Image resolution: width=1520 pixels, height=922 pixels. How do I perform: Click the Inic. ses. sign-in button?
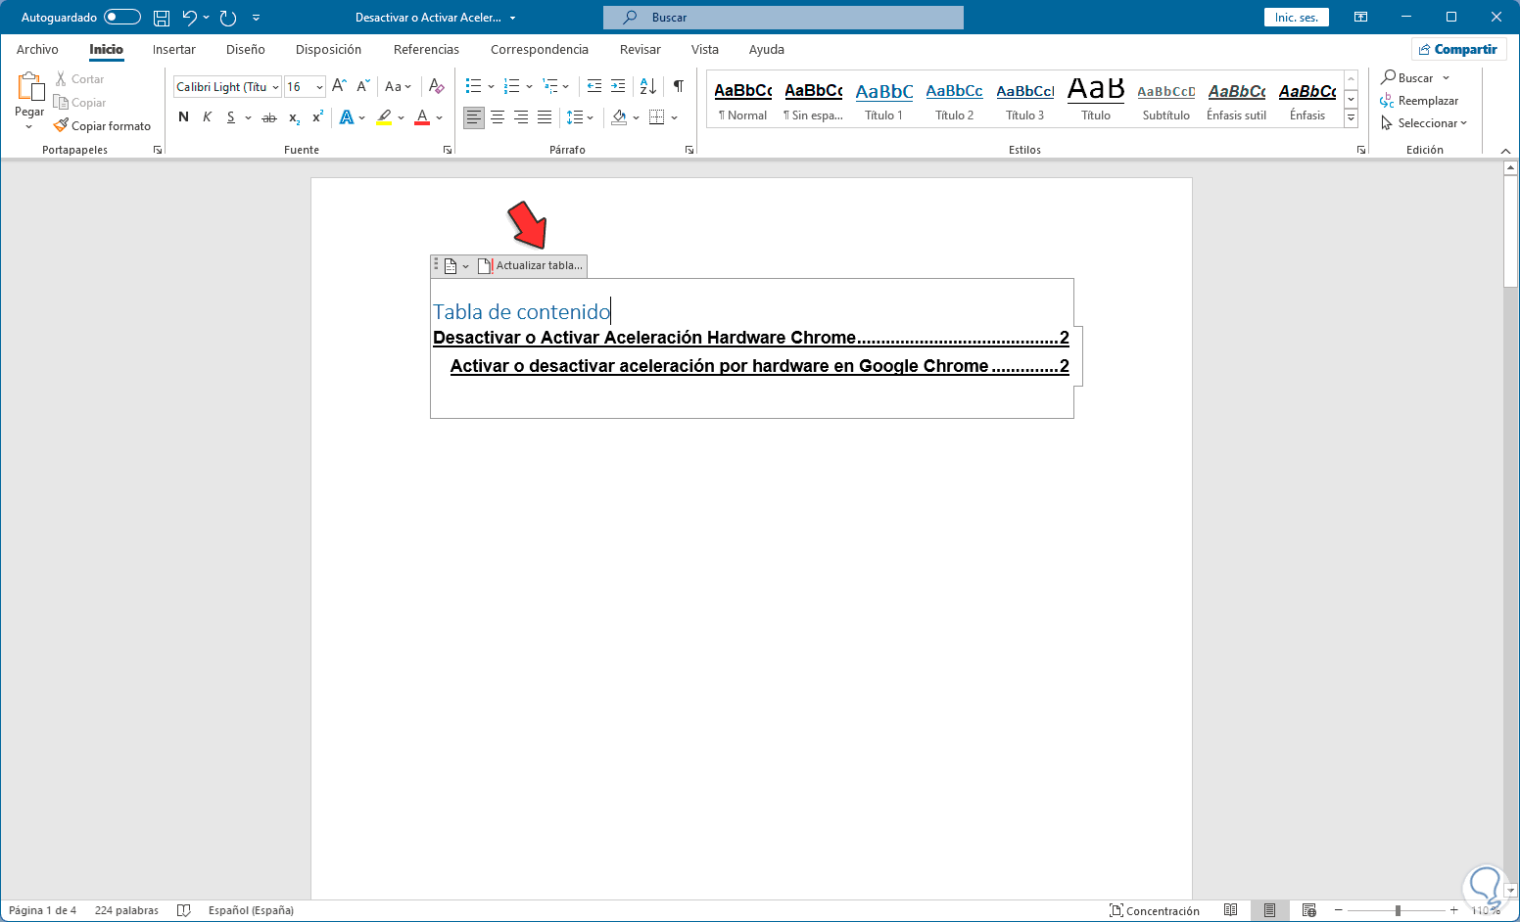coord(1297,18)
